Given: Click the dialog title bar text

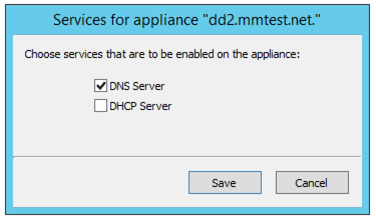Looking at the screenshot, I should tap(187, 19).
